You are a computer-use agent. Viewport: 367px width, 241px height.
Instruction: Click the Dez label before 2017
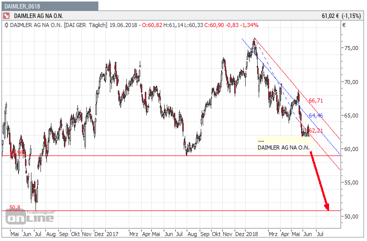99,234
